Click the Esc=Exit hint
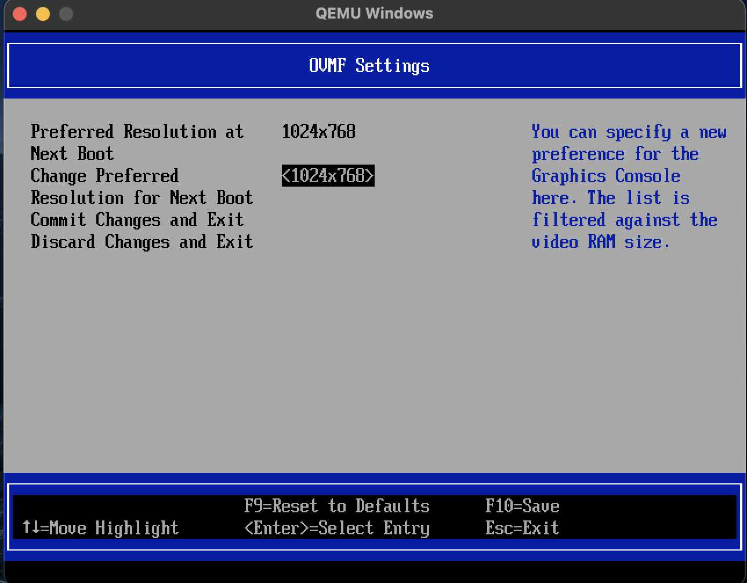The height and width of the screenshot is (583, 747). point(523,528)
